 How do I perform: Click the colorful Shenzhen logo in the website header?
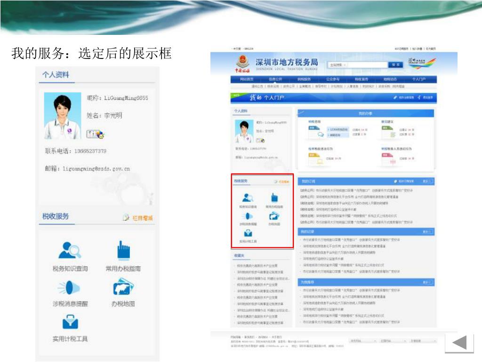(x=422, y=63)
